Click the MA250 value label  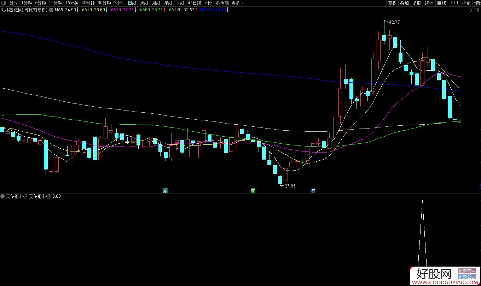coord(213,10)
